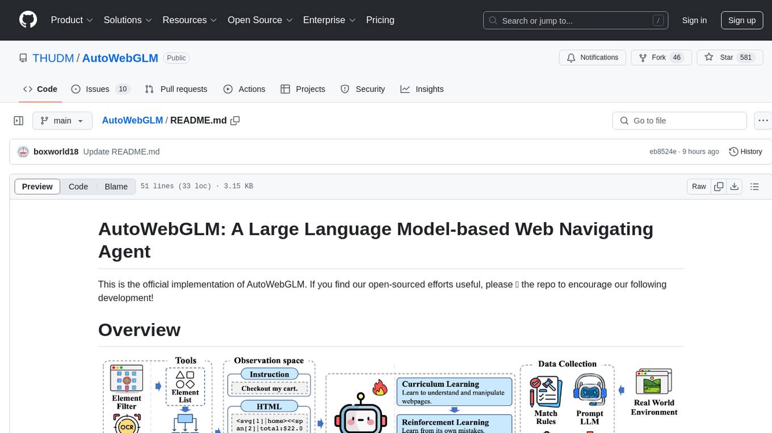This screenshot has height=433, width=772.
Task: Copy raw file contents icon
Action: click(x=719, y=186)
